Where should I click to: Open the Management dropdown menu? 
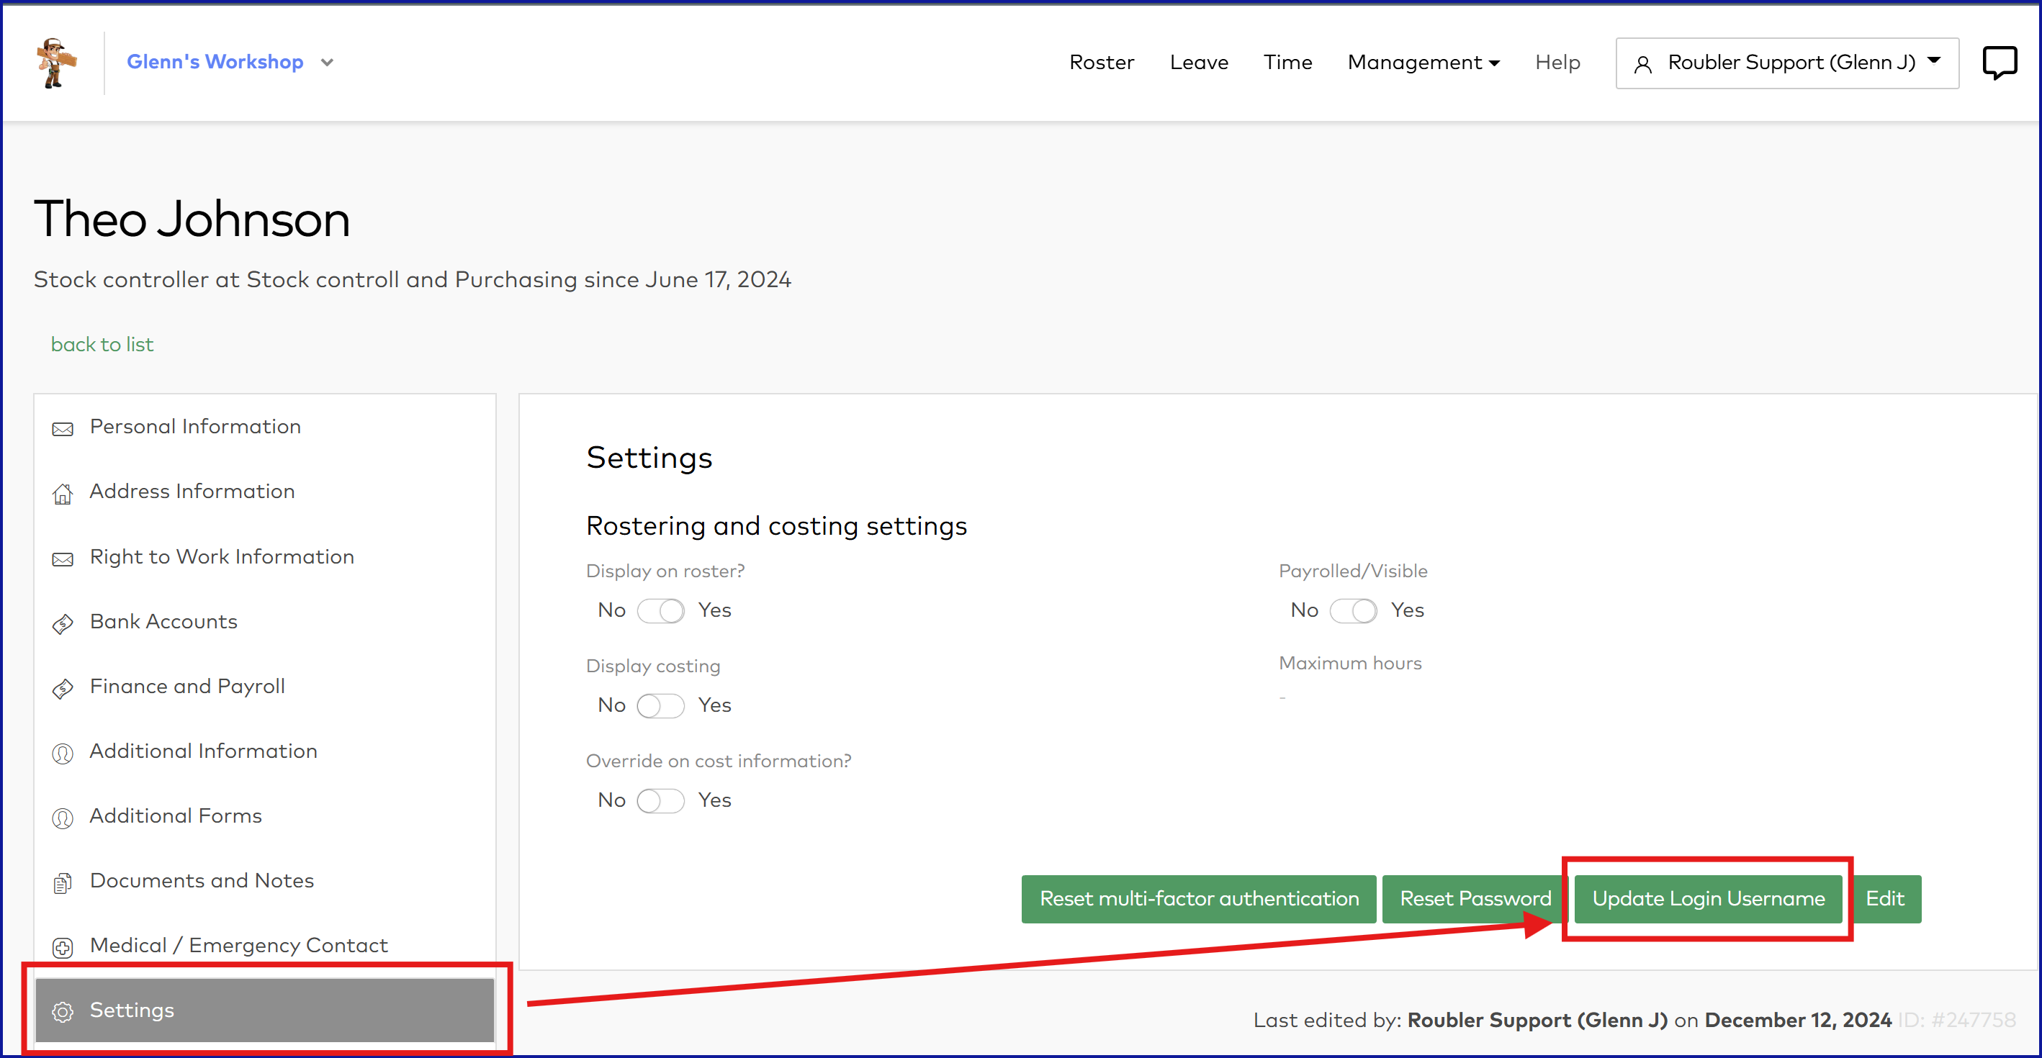point(1423,63)
